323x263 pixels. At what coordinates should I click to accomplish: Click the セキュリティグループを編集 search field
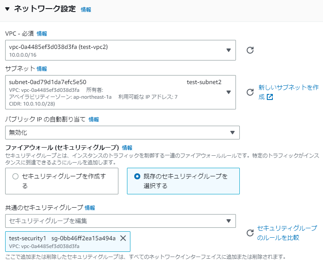[x=116, y=221]
